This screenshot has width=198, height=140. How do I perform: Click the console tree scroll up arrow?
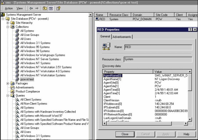click(x=90, y=15)
